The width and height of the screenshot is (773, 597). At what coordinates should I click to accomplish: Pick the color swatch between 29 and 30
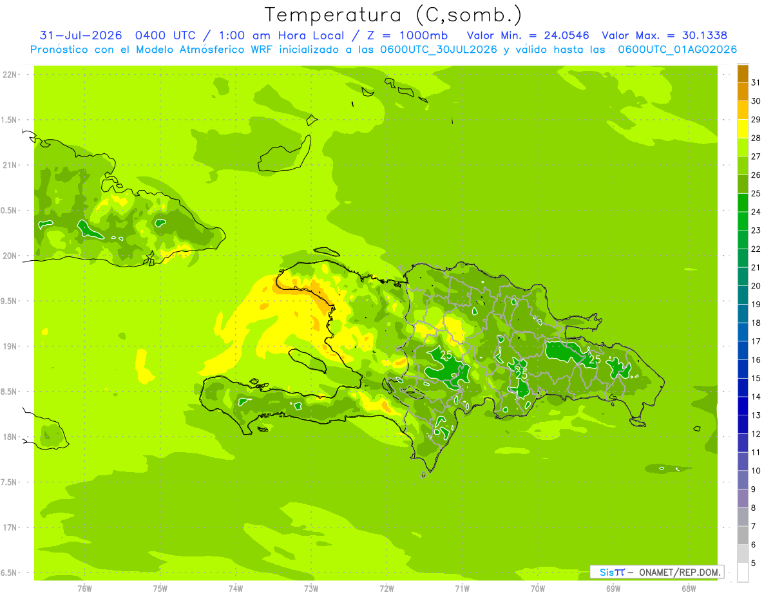[x=743, y=110]
